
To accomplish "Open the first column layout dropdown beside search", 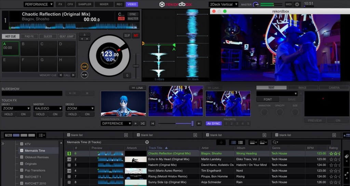I will [x=253, y=142].
